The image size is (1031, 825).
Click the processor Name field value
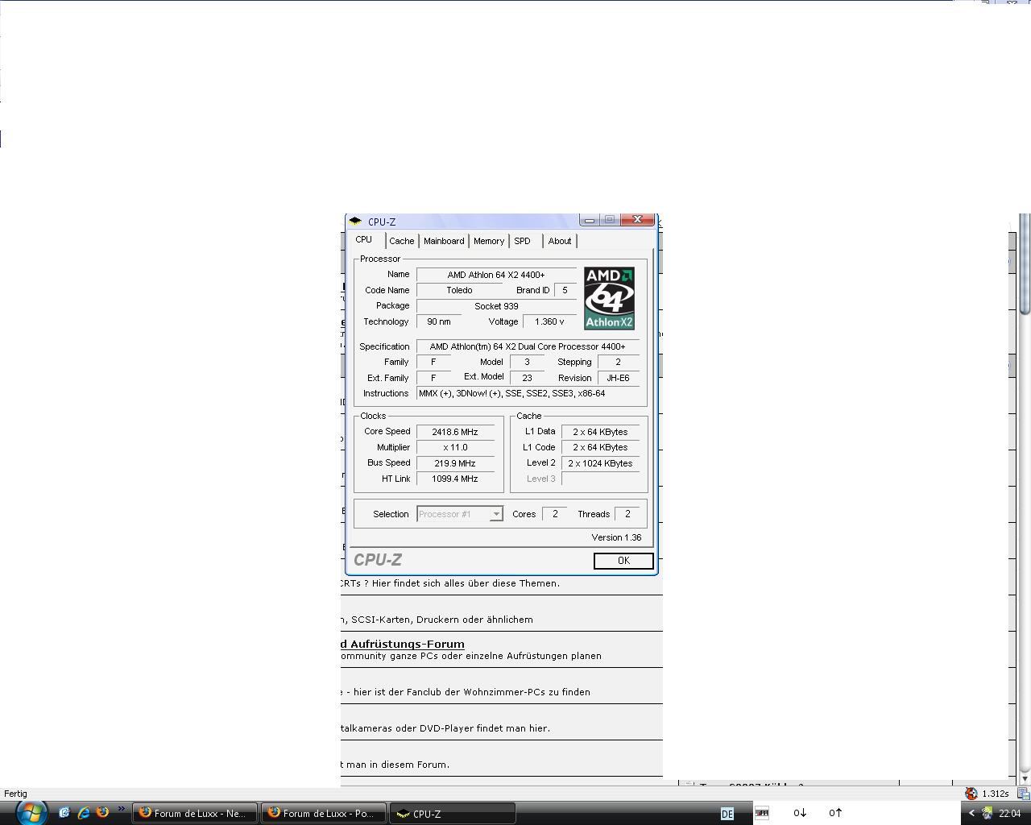click(496, 275)
